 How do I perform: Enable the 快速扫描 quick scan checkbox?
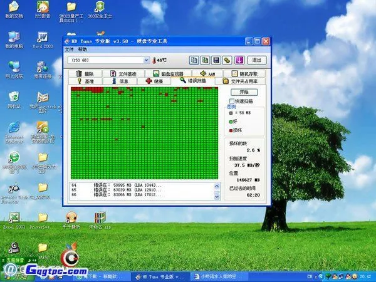(x=231, y=100)
